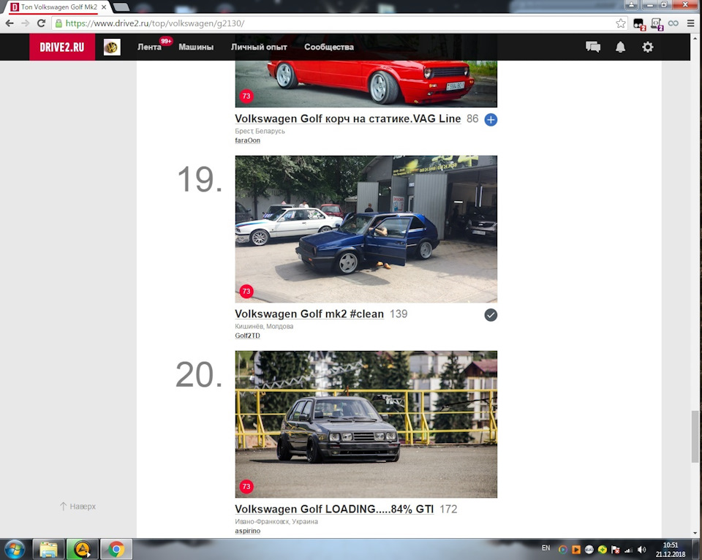Click the 73 badge on red Golf photo
Screen dimensions: 702x560
[x=246, y=96]
